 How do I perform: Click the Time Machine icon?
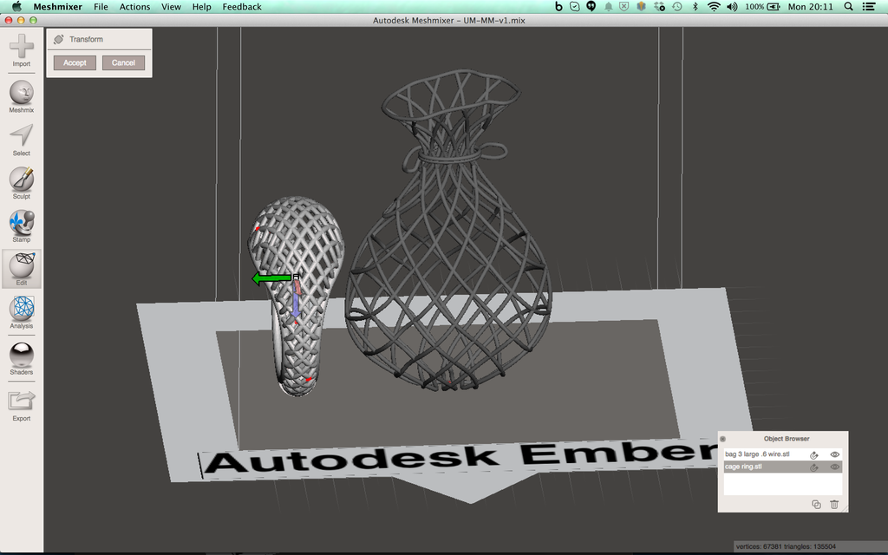tap(676, 7)
